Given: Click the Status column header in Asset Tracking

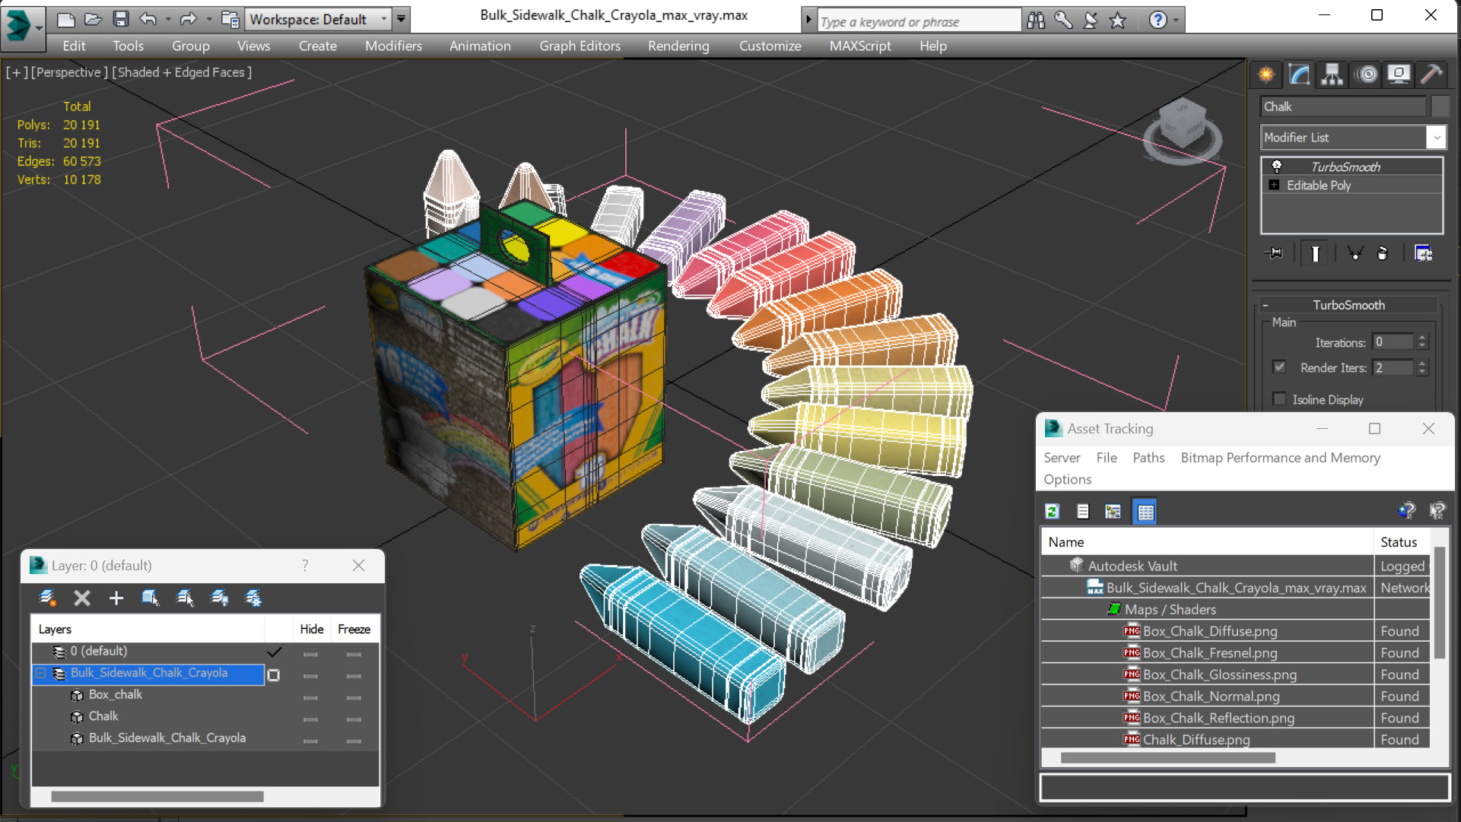Looking at the screenshot, I should (x=1398, y=542).
